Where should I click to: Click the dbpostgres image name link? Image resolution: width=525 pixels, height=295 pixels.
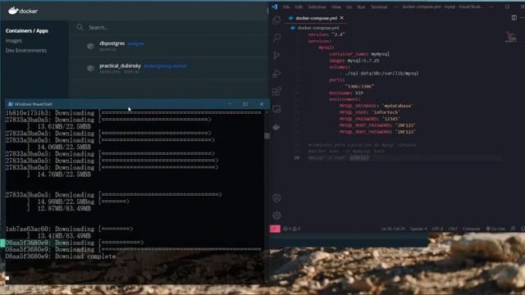(135, 43)
